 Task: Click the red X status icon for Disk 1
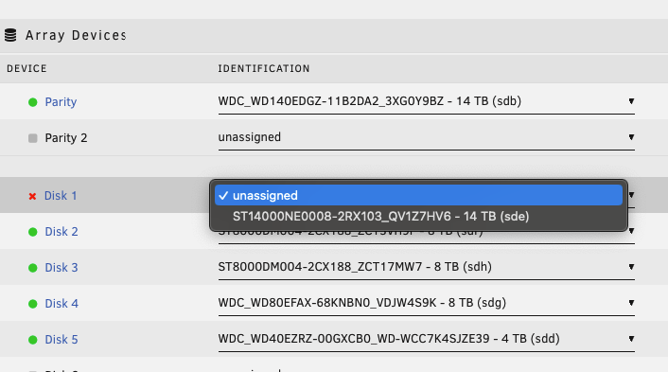click(32, 196)
